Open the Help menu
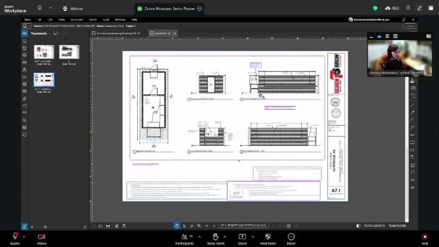This screenshot has height=247, width=439. click(x=134, y=20)
